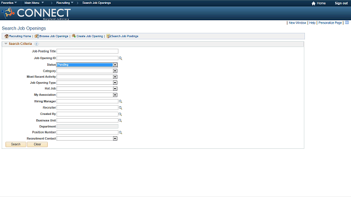Click the page bar icon beside Personalize Page
Image resolution: width=351 pixels, height=197 pixels.
click(x=347, y=22)
